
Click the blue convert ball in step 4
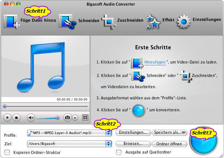click(139, 111)
